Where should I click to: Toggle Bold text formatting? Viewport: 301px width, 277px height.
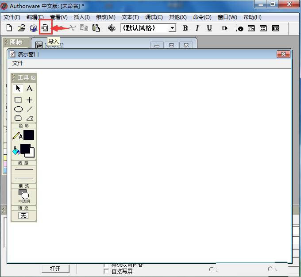tap(185, 28)
